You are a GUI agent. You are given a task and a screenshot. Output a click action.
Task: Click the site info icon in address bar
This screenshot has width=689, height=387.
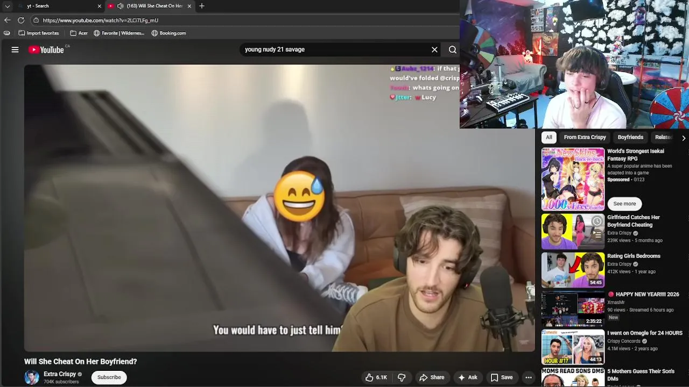(x=36, y=20)
